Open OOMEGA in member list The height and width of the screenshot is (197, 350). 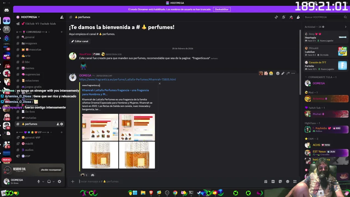[326, 83]
